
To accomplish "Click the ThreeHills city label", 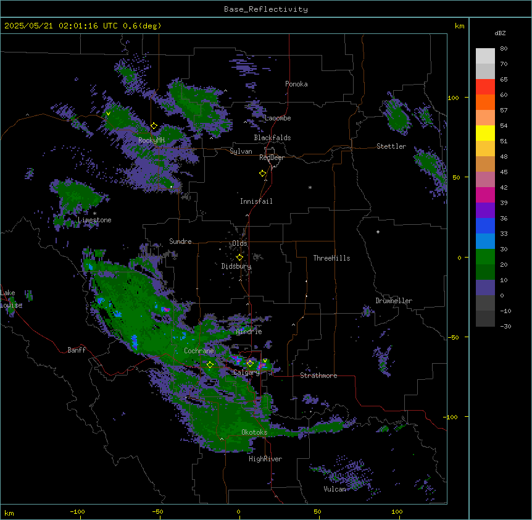I will (331, 258).
